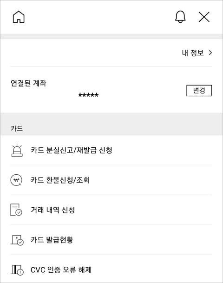Expand 내 정보 chevron arrow
The height and width of the screenshot is (283, 223).
click(210, 53)
